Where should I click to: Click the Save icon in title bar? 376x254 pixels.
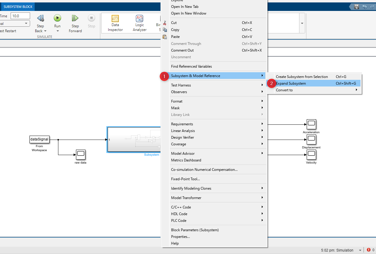click(x=357, y=6)
